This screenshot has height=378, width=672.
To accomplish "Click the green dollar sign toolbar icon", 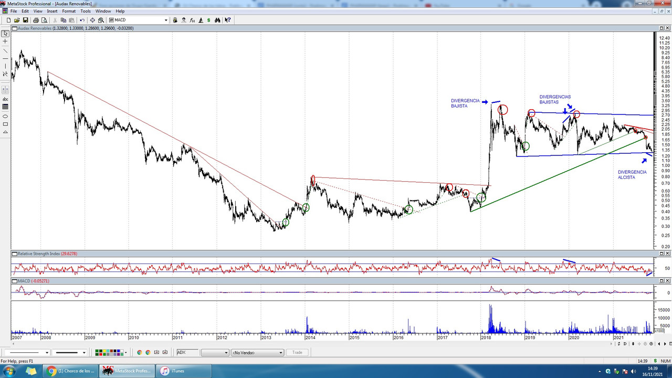I will (x=208, y=20).
